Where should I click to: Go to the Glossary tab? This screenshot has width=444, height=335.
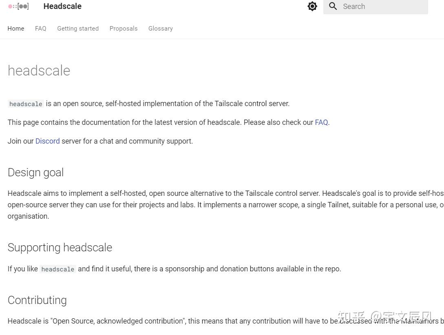161,29
